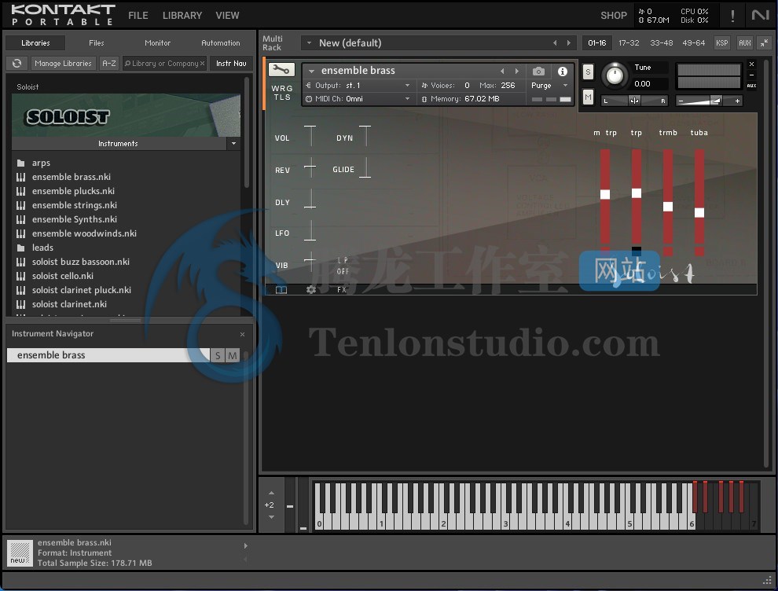Go to previous multi rack preset
Viewport: 778px width, 591px height.
pyautogui.click(x=555, y=43)
